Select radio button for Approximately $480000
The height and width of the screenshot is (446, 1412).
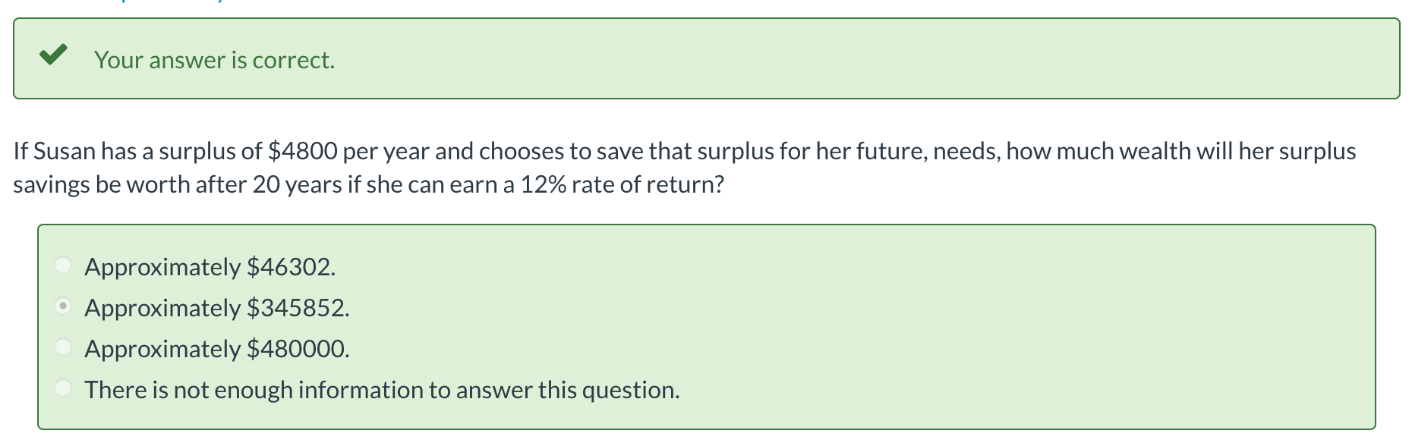click(64, 347)
